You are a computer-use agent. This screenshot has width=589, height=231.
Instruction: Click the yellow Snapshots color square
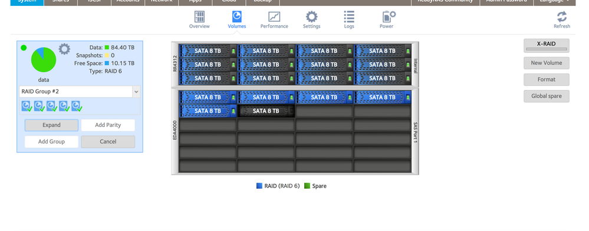(107, 55)
